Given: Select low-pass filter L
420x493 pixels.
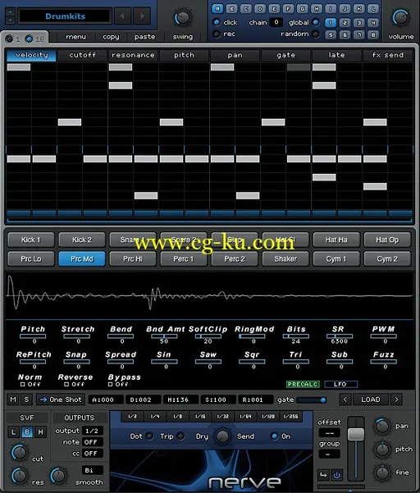Looking at the screenshot, I should 13,432.
